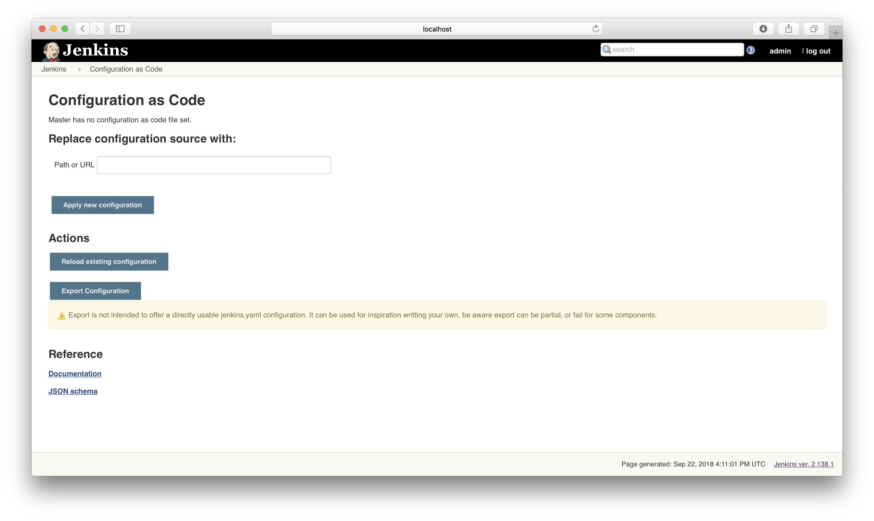Select the Configuration as Code breadcrumb

(126, 69)
